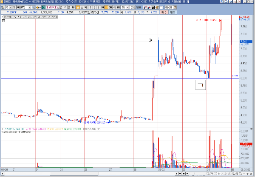Click the first title bar window-layout icon
The height and width of the screenshot is (177, 255).
click(x=222, y=2)
